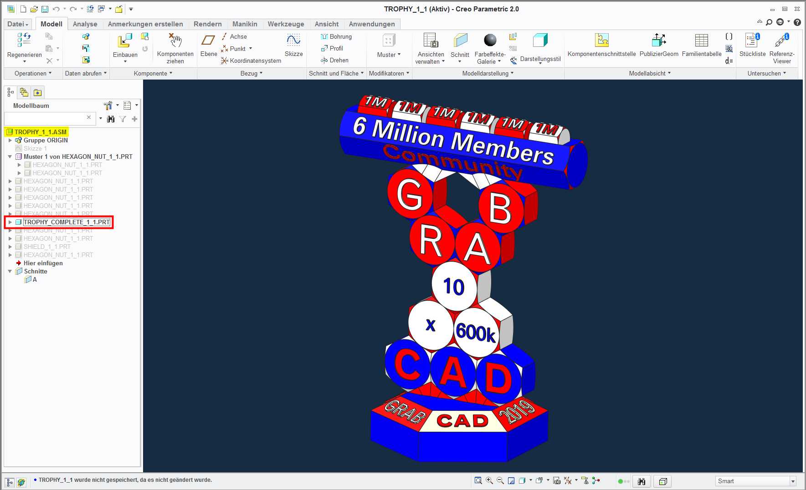
Task: Open the Datei menu
Action: 18,24
